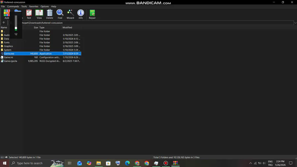Show archive Info

click(81, 14)
